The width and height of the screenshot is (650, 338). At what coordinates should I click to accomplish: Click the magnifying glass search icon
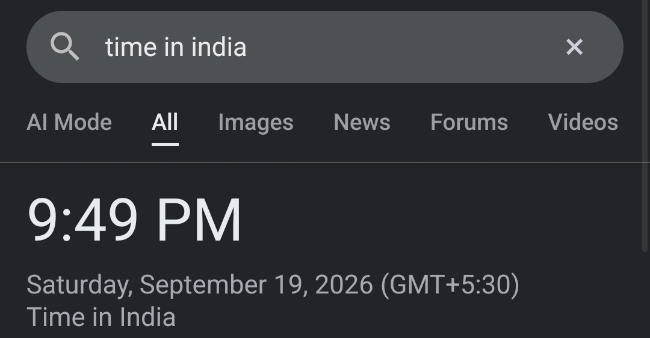pyautogui.click(x=64, y=47)
